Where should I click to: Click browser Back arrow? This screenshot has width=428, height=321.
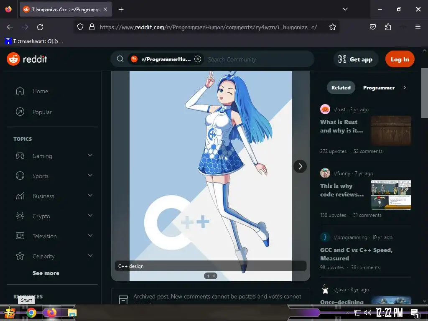pos(10,27)
